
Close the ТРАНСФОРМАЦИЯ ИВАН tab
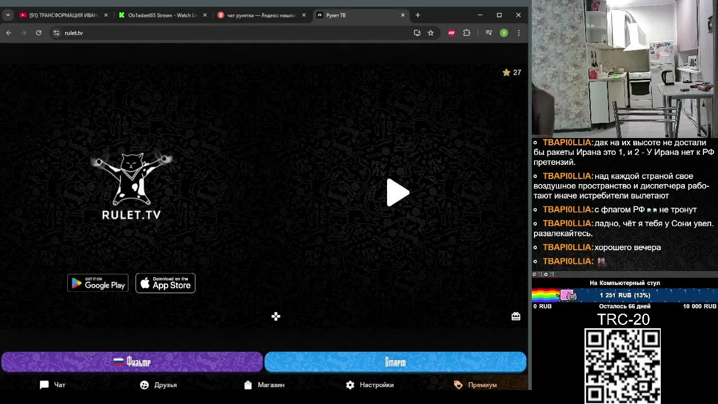pyautogui.click(x=107, y=15)
